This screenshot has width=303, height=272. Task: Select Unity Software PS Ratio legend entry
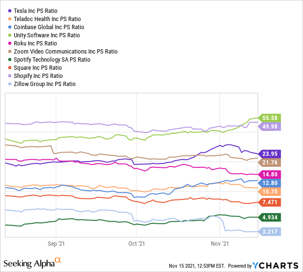click(x=47, y=35)
